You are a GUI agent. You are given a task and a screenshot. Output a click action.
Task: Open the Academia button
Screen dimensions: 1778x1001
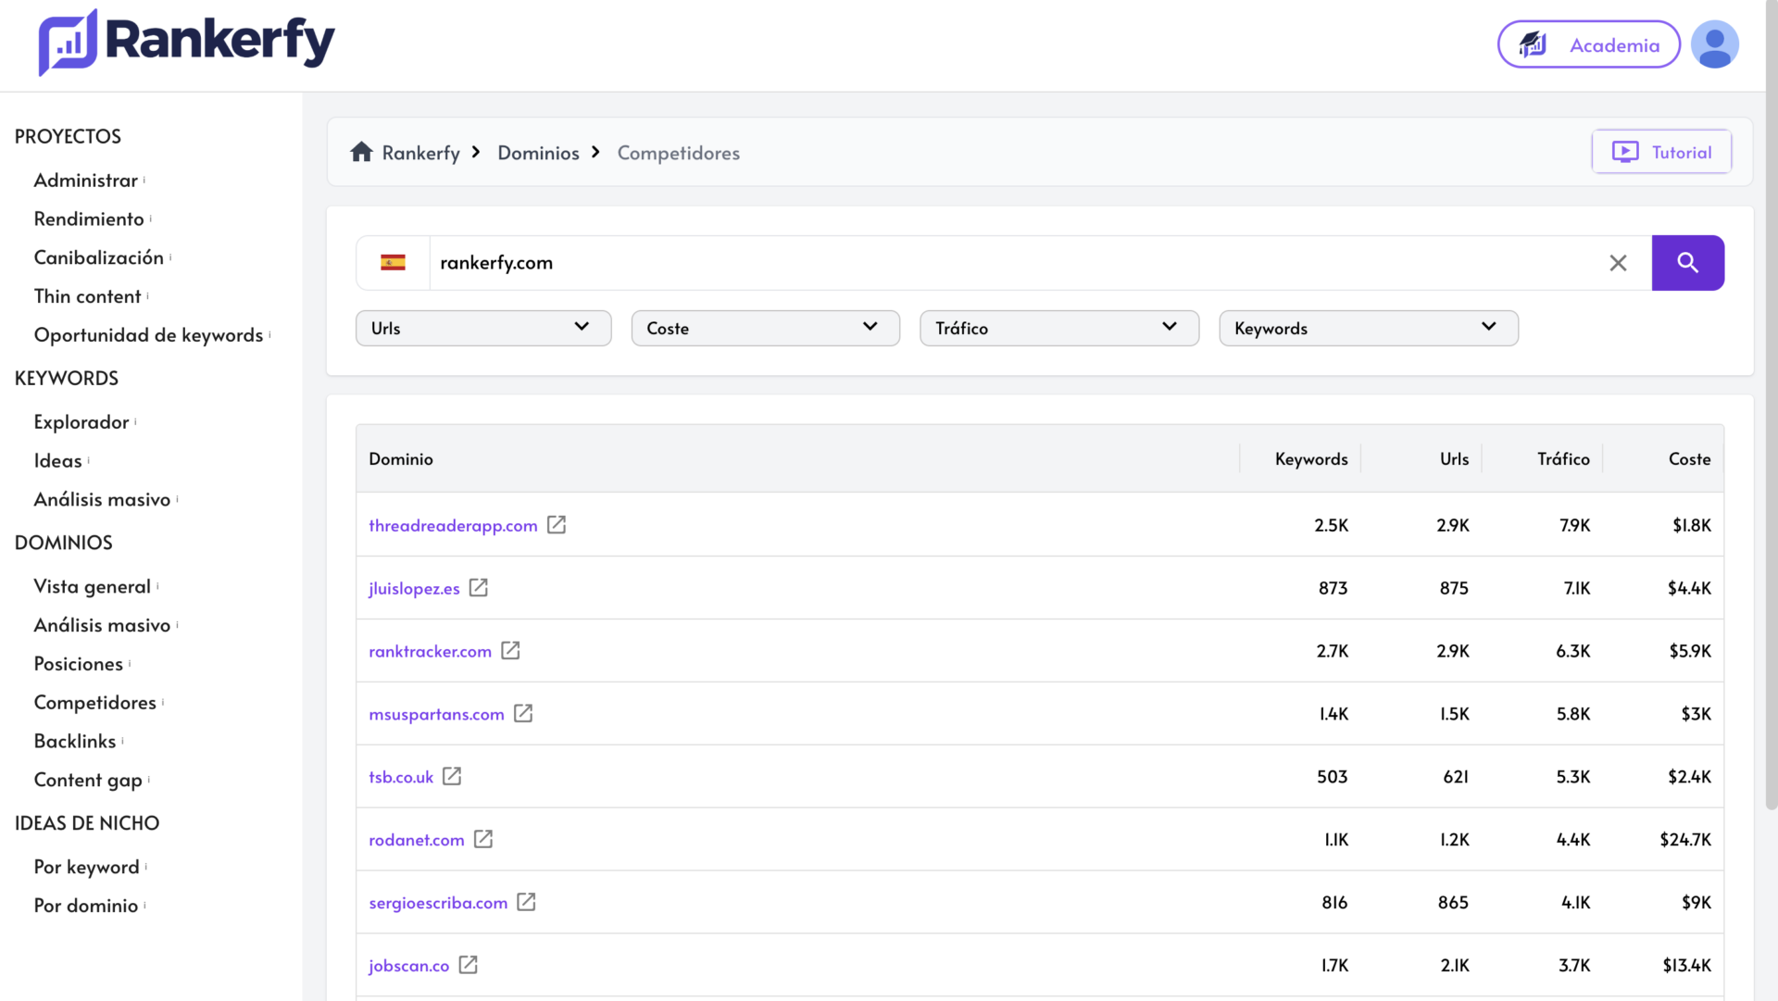tap(1589, 44)
